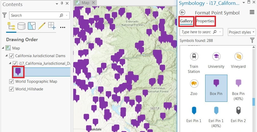The height and width of the screenshot is (132, 257).
Task: Click the purple pin symbol under the dams layer
Action: 18,72
